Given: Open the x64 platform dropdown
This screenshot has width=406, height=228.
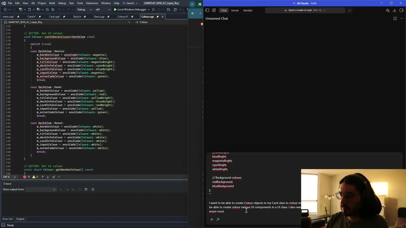Looking at the screenshot, I should click(x=103, y=9).
